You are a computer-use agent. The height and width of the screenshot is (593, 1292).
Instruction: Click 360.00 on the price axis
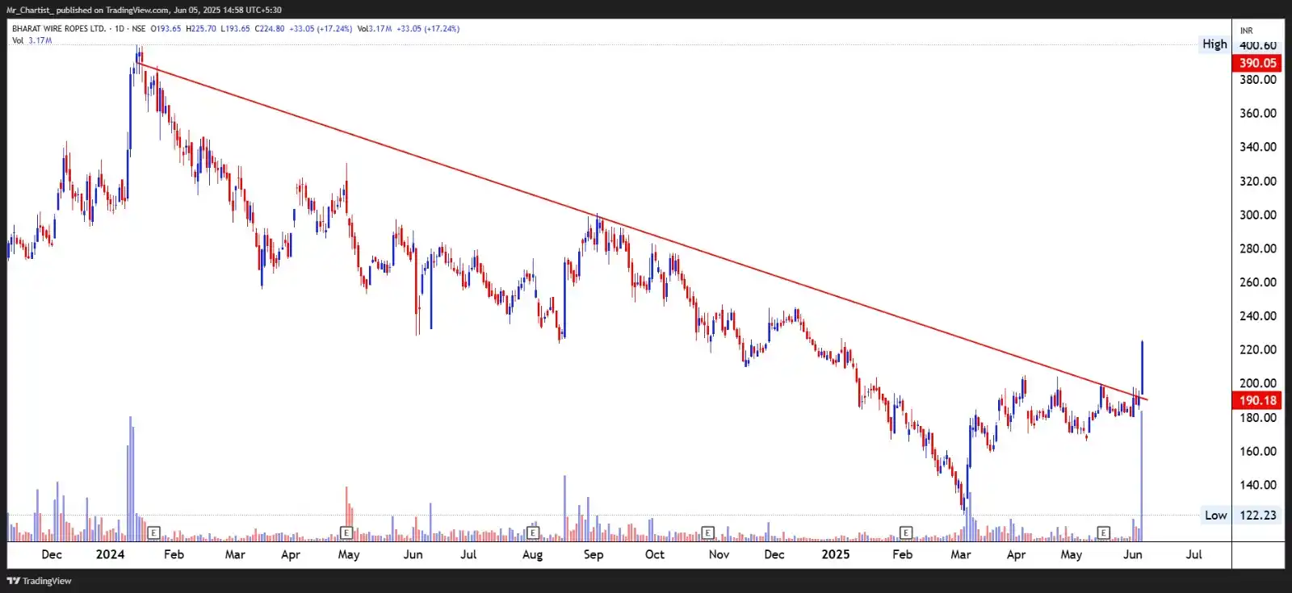click(1257, 113)
